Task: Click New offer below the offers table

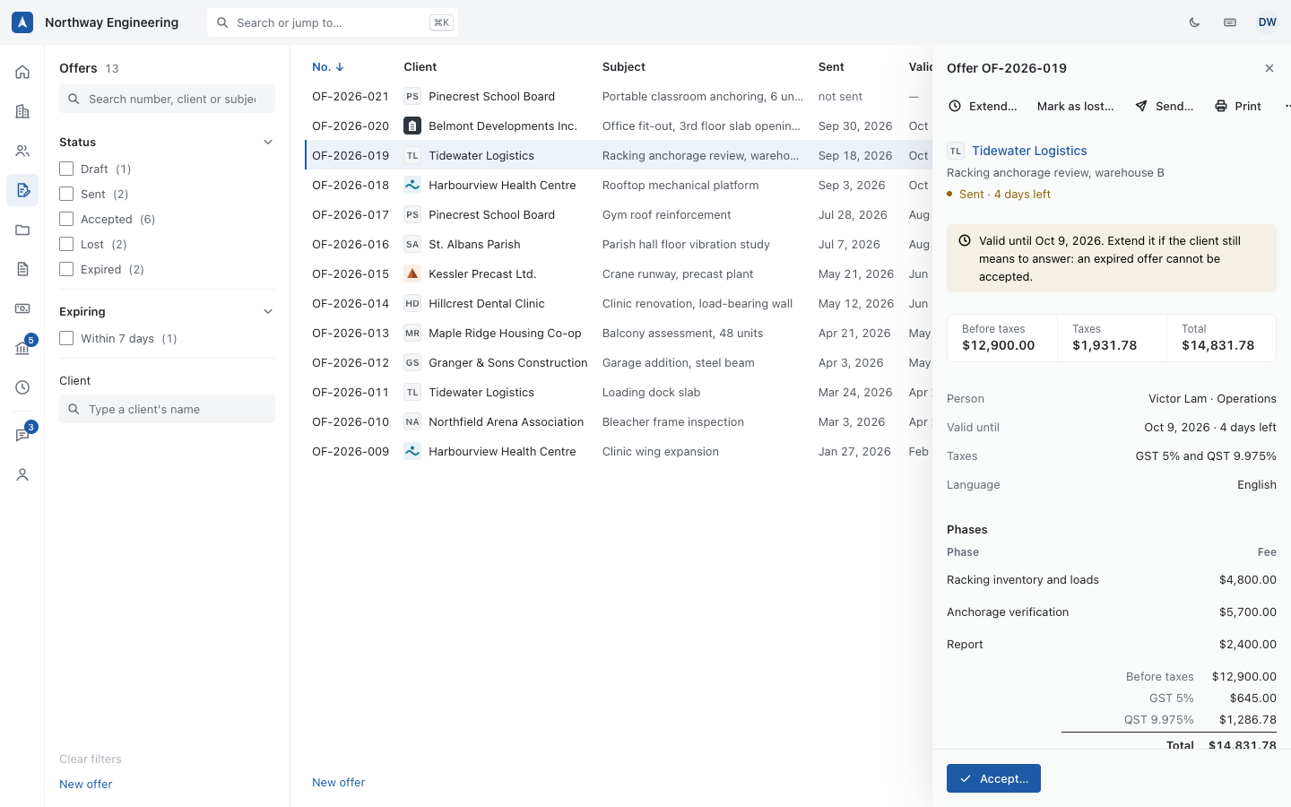Action: pos(339,782)
